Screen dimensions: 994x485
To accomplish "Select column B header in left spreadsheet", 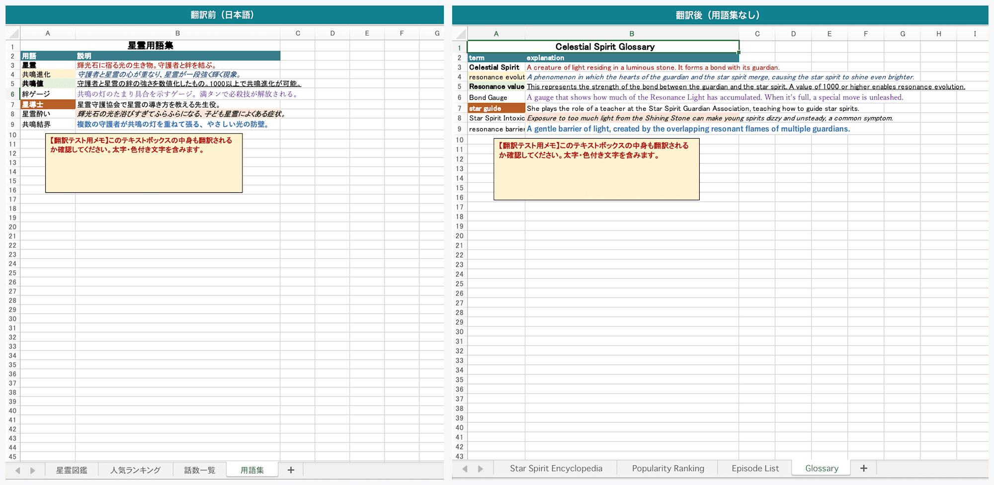I will point(177,33).
